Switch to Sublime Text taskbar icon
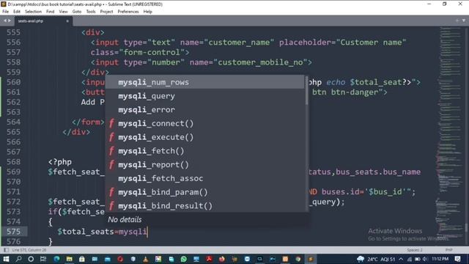 311,259
